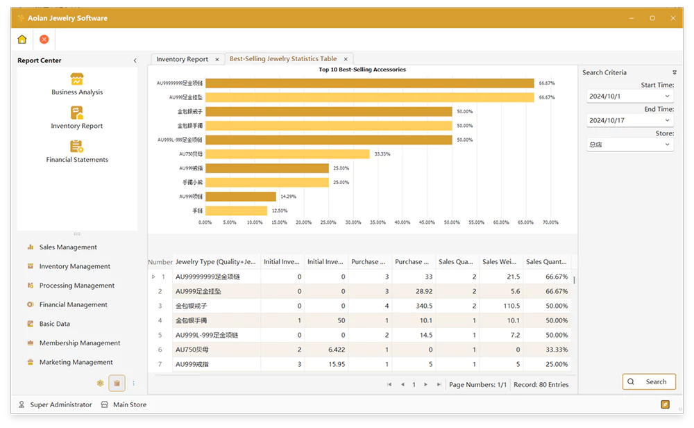Screen dimensions: 694x428
Task: Close the Best-Selling Jewelry Statistics Table tab
Action: coord(345,59)
